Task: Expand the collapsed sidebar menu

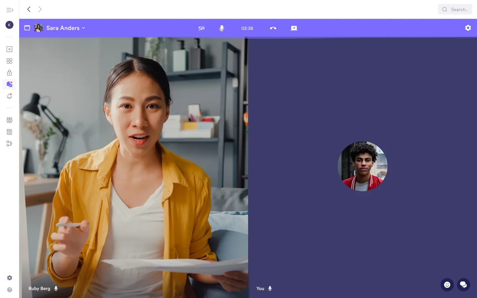Action: (10, 10)
